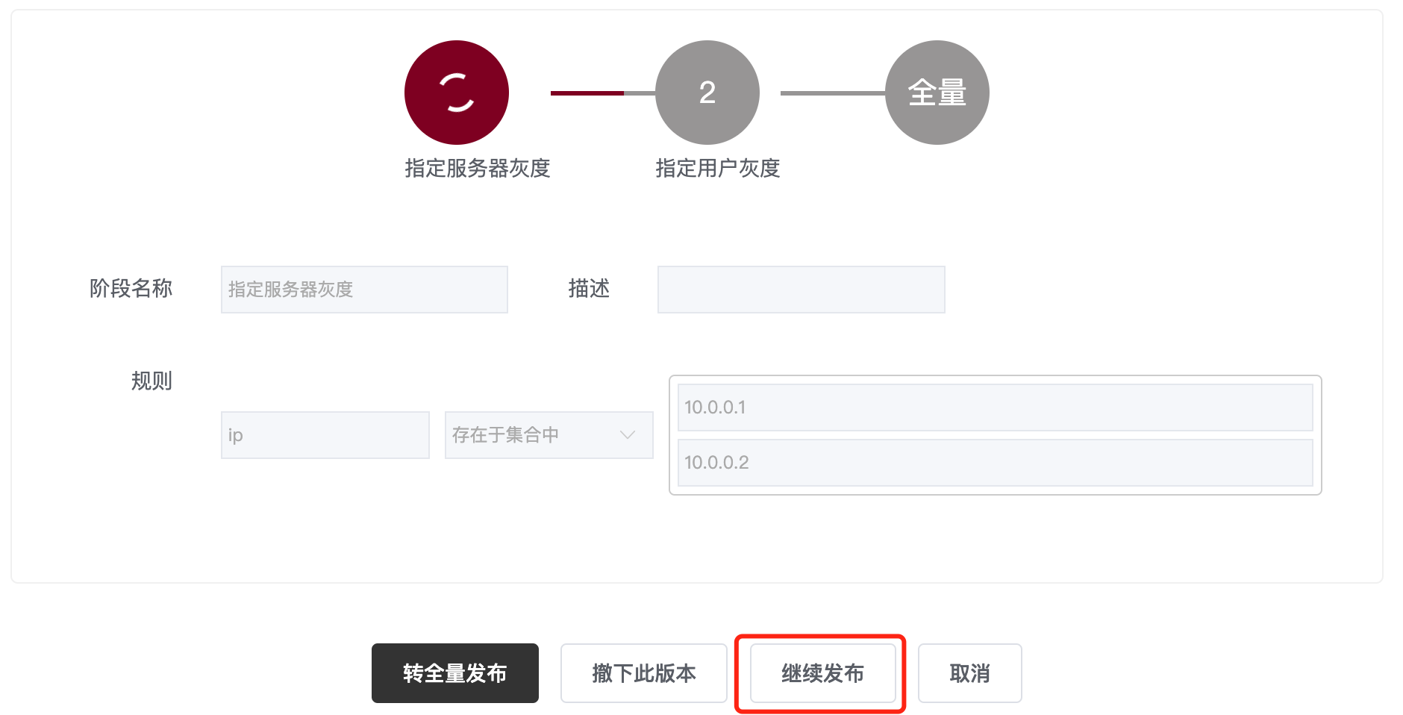Select the 10.0.0.2 address entry

tap(996, 463)
